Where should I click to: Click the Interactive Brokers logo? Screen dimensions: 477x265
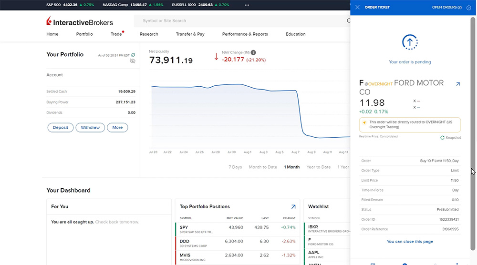point(80,22)
